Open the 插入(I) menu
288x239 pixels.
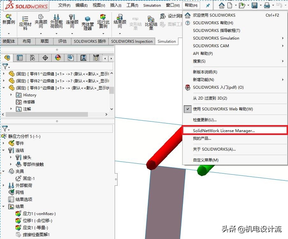click(x=115, y=5)
